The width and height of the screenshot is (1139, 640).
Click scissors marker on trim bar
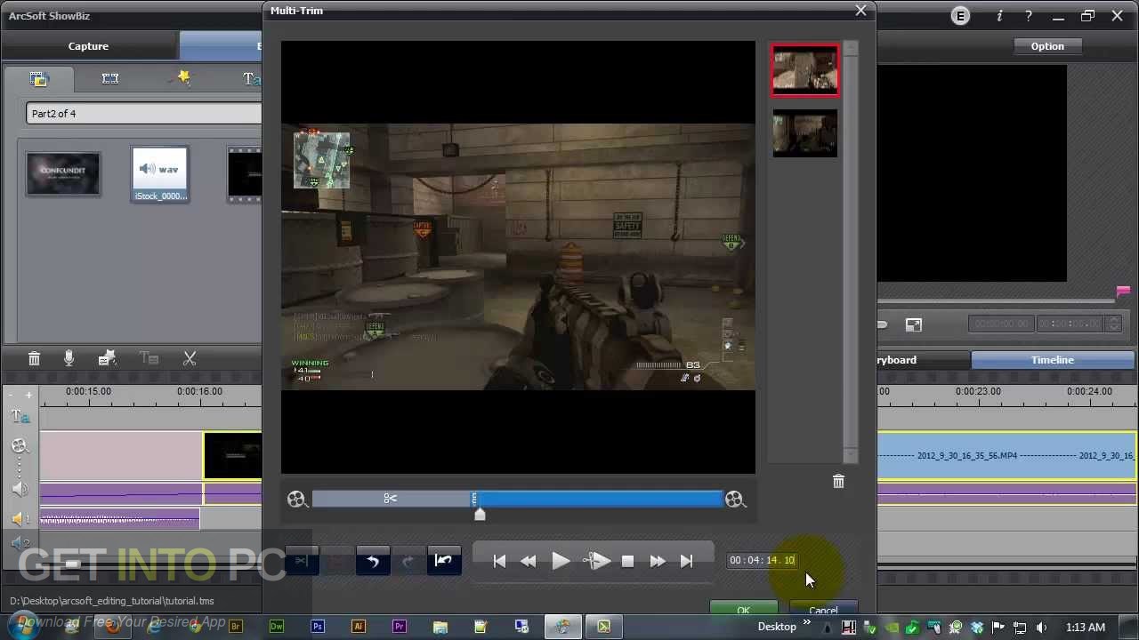click(390, 499)
